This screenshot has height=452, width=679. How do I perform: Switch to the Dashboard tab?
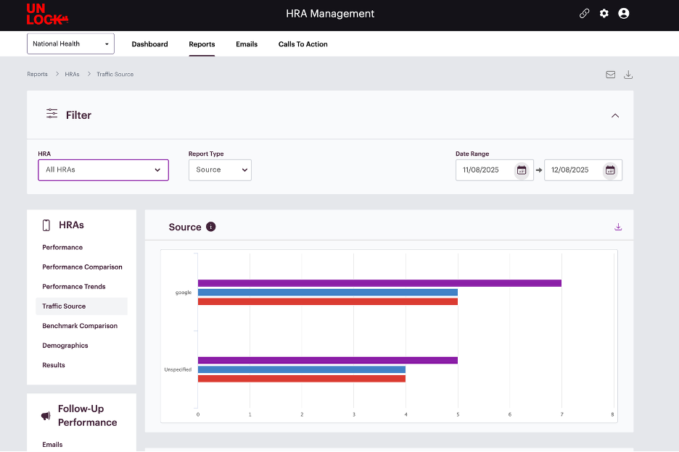click(149, 44)
